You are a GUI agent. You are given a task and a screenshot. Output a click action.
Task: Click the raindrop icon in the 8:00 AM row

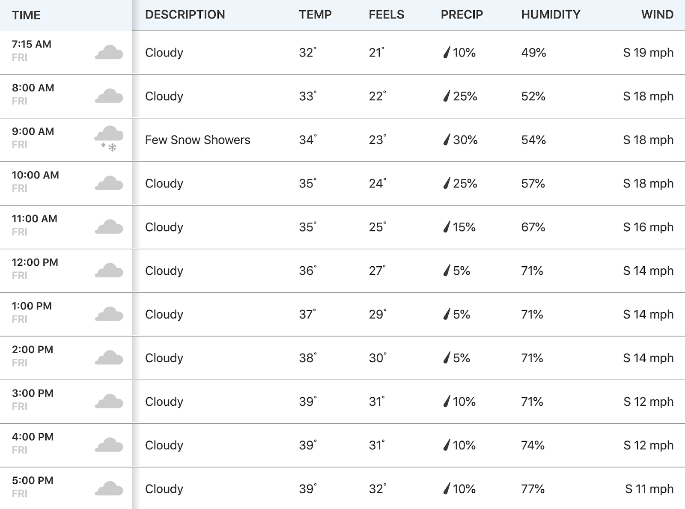click(x=447, y=96)
